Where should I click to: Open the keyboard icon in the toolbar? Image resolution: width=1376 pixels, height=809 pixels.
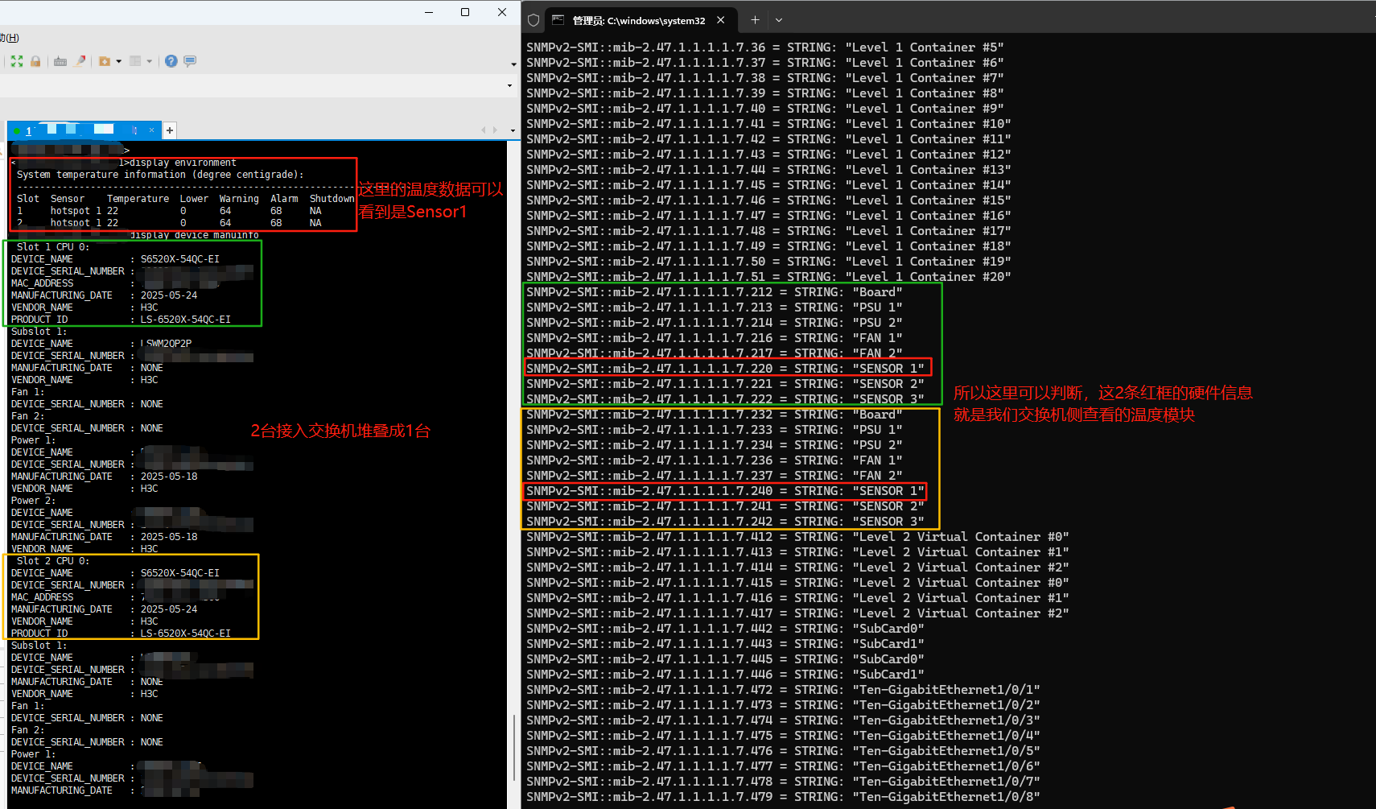point(60,61)
